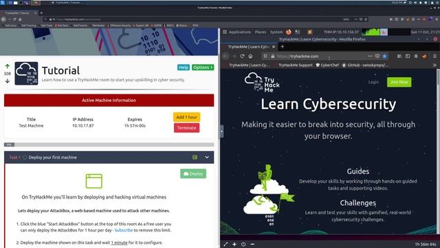This screenshot has height=248, width=440.
Task: Upvote the Tutorial room with the up arrow
Action: pos(8,66)
